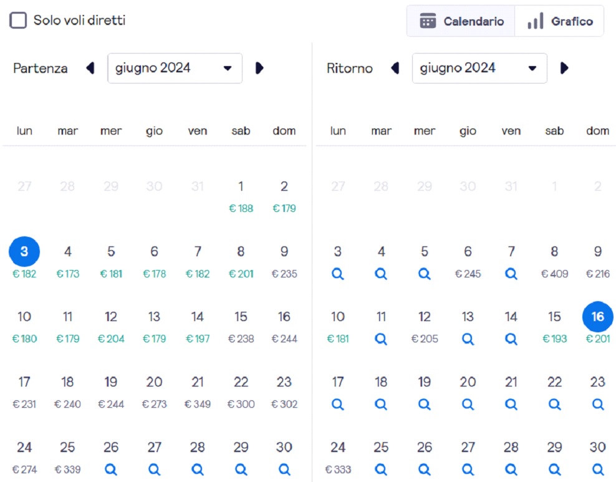Image resolution: width=616 pixels, height=482 pixels.
Task: Search price for departure on 28 June
Action: 198,470
